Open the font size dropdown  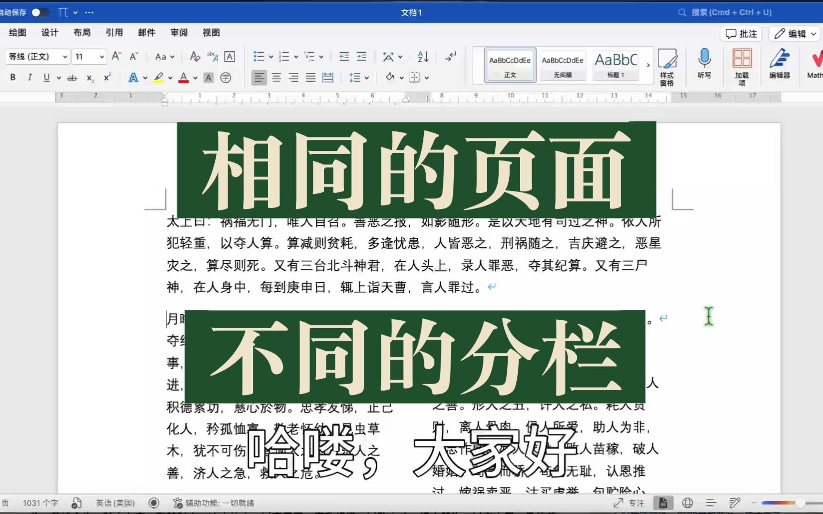click(101, 56)
